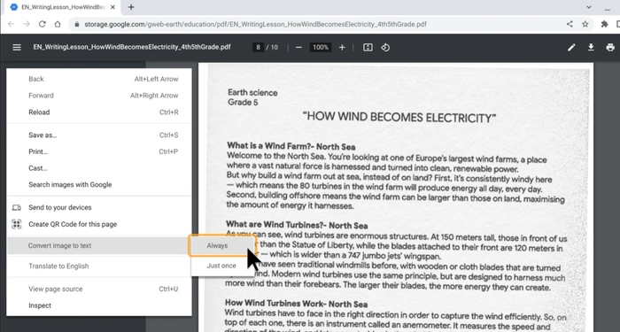The image size is (620, 332).
Task: Select View page source
Action: [x=99, y=289]
